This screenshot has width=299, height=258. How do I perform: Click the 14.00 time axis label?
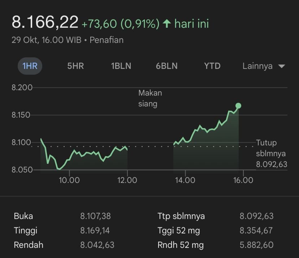point(185,180)
